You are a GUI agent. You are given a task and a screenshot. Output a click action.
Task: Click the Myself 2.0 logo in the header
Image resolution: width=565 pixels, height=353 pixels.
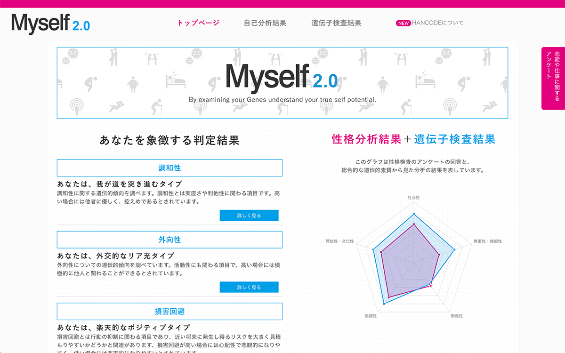click(x=51, y=23)
